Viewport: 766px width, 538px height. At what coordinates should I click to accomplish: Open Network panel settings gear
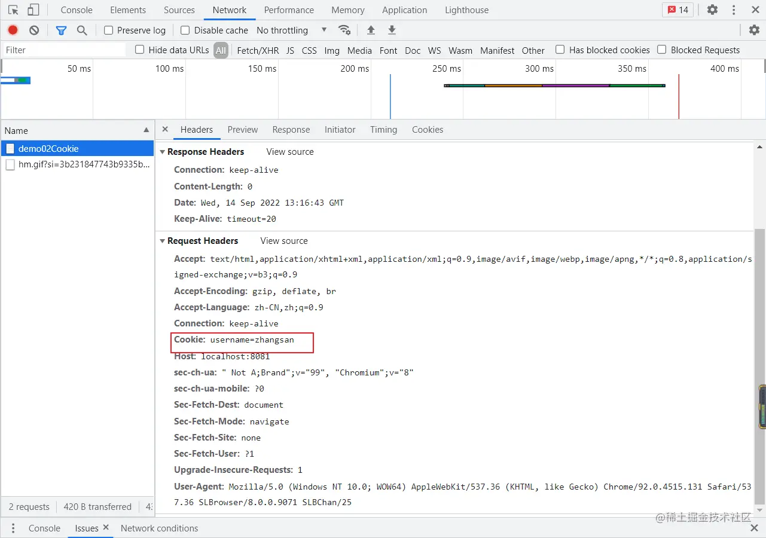pos(754,30)
